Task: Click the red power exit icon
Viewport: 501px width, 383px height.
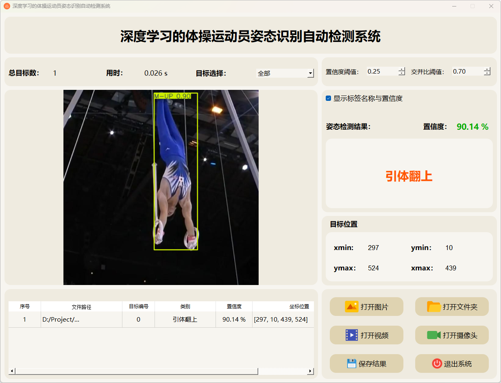Action: (x=437, y=363)
